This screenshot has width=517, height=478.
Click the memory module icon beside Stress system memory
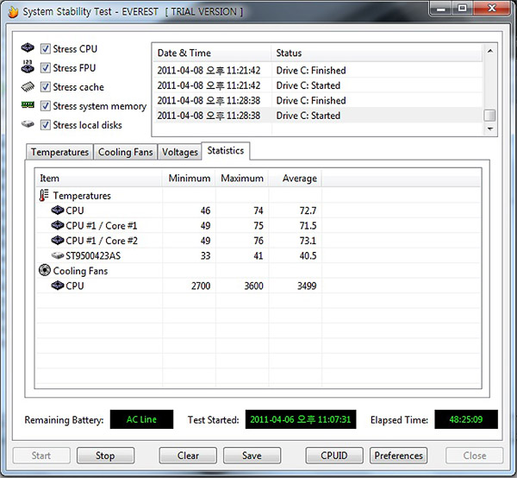[x=28, y=105]
